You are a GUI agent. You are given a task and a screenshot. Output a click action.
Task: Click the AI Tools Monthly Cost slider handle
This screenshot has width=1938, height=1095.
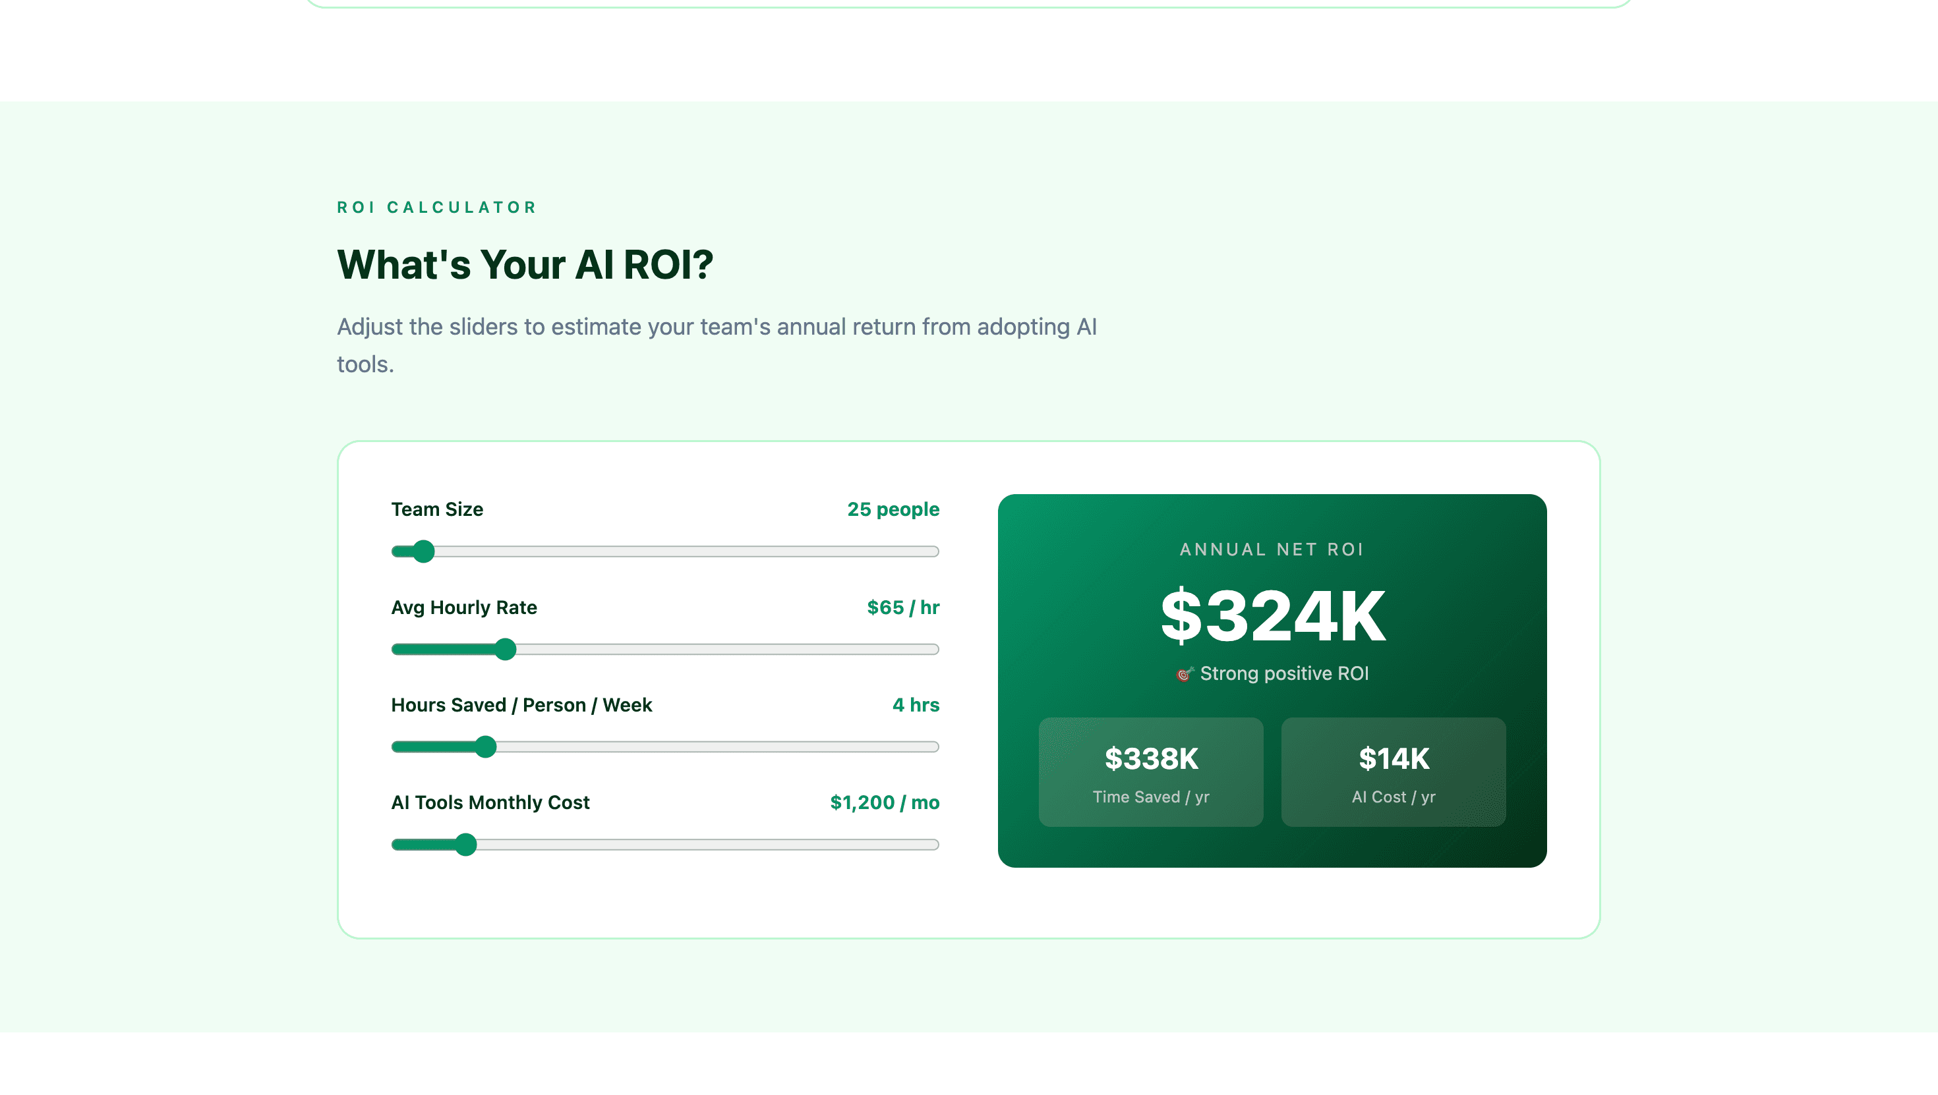click(x=467, y=845)
